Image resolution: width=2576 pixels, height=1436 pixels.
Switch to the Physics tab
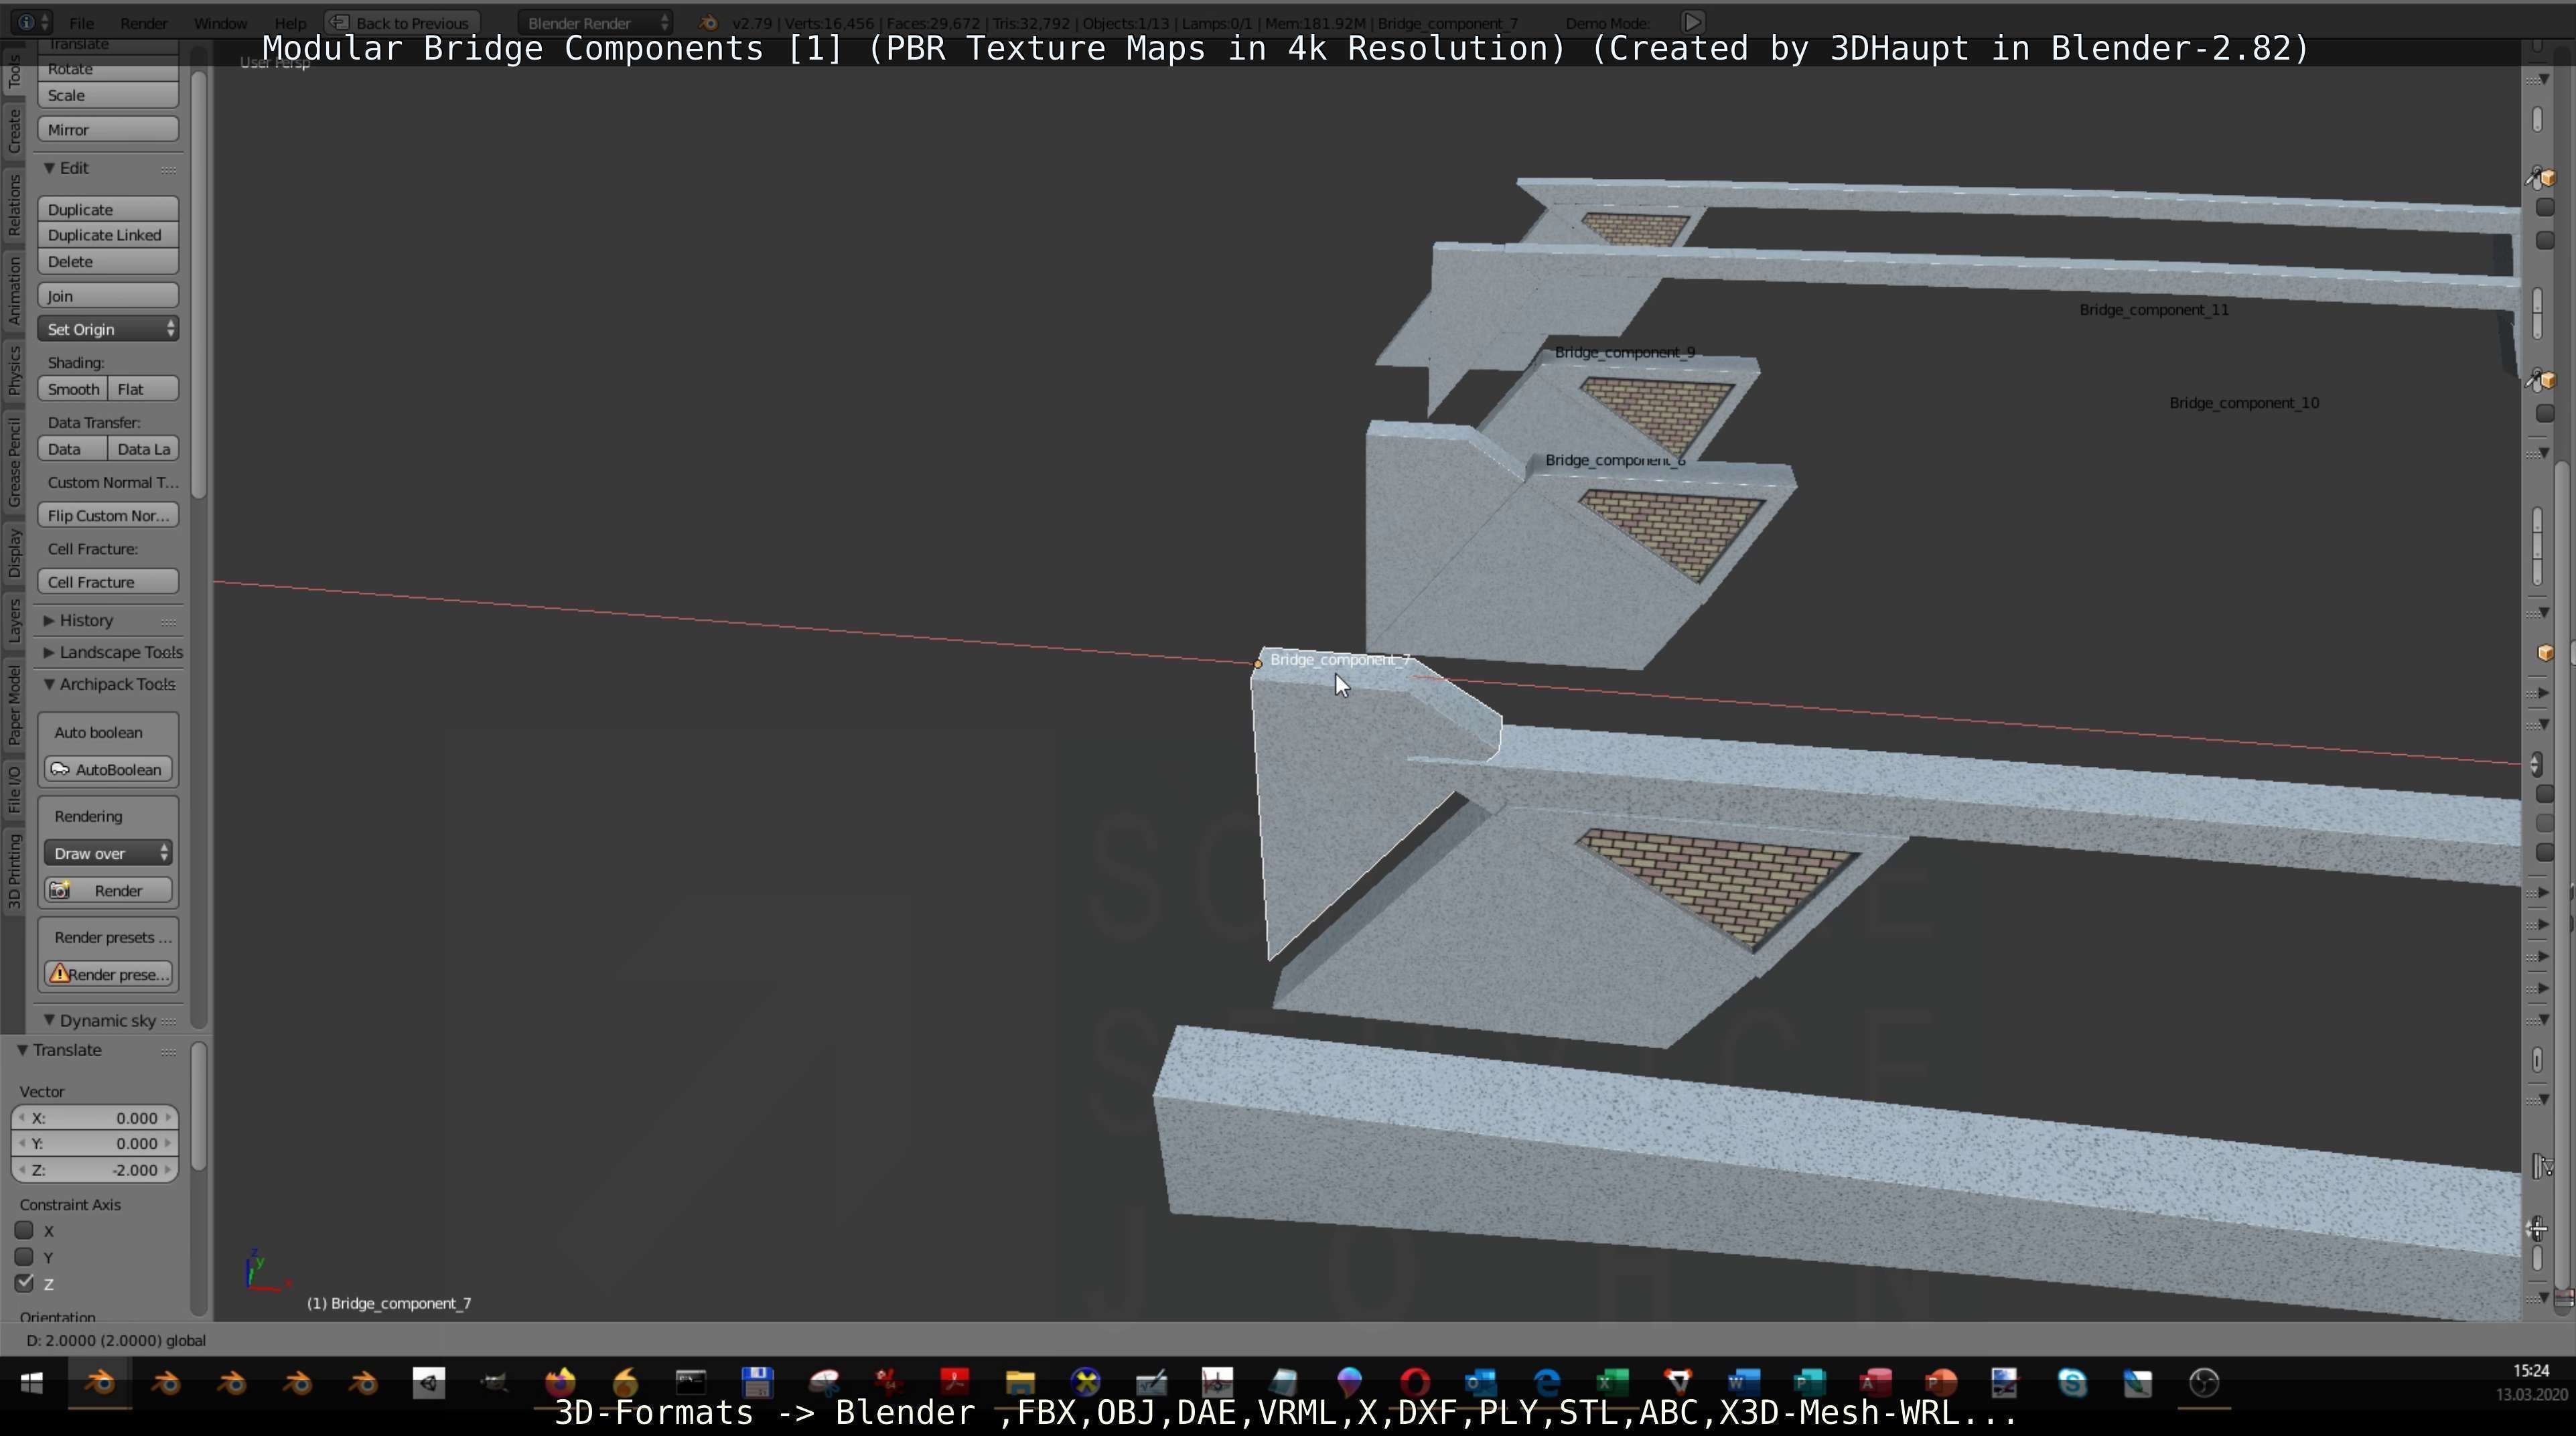click(x=14, y=370)
